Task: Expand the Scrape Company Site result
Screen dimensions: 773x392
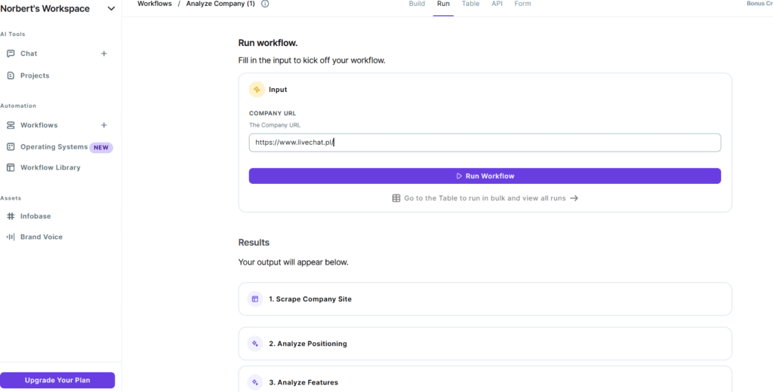Action: click(x=485, y=299)
